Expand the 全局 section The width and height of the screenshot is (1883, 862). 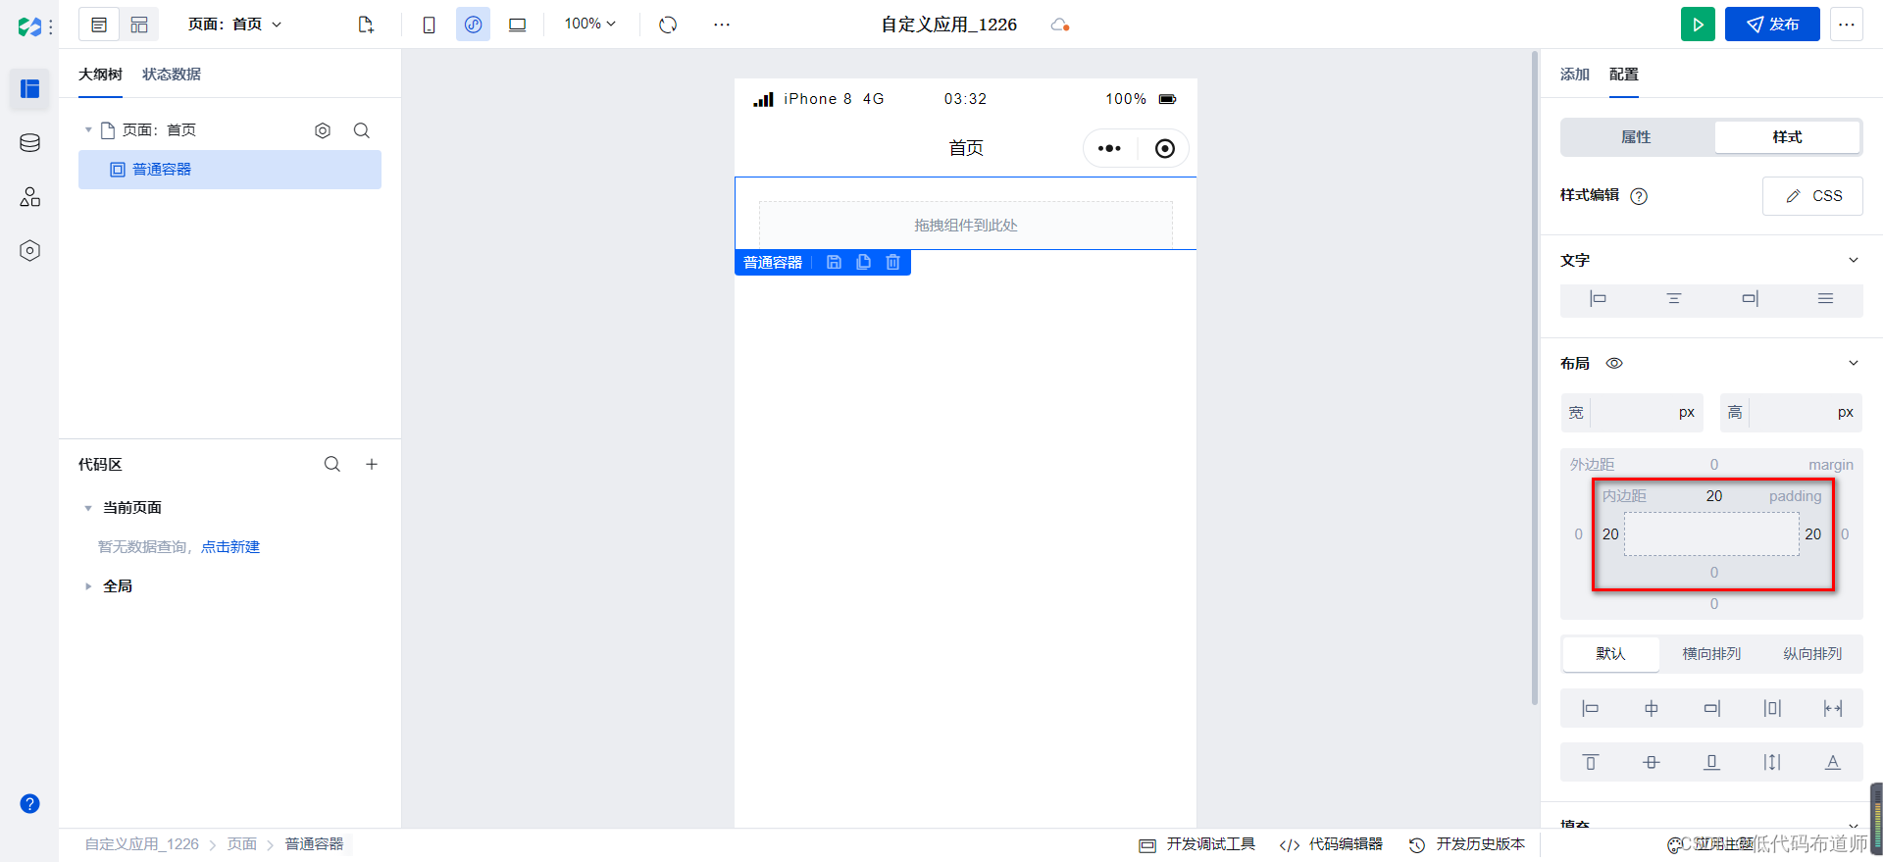point(88,586)
